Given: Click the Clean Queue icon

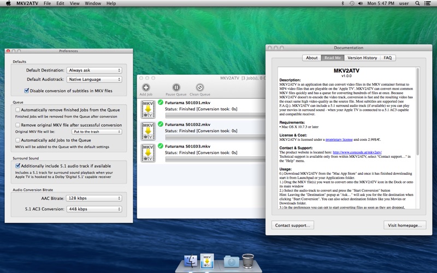Looking at the screenshot, I should (200, 87).
